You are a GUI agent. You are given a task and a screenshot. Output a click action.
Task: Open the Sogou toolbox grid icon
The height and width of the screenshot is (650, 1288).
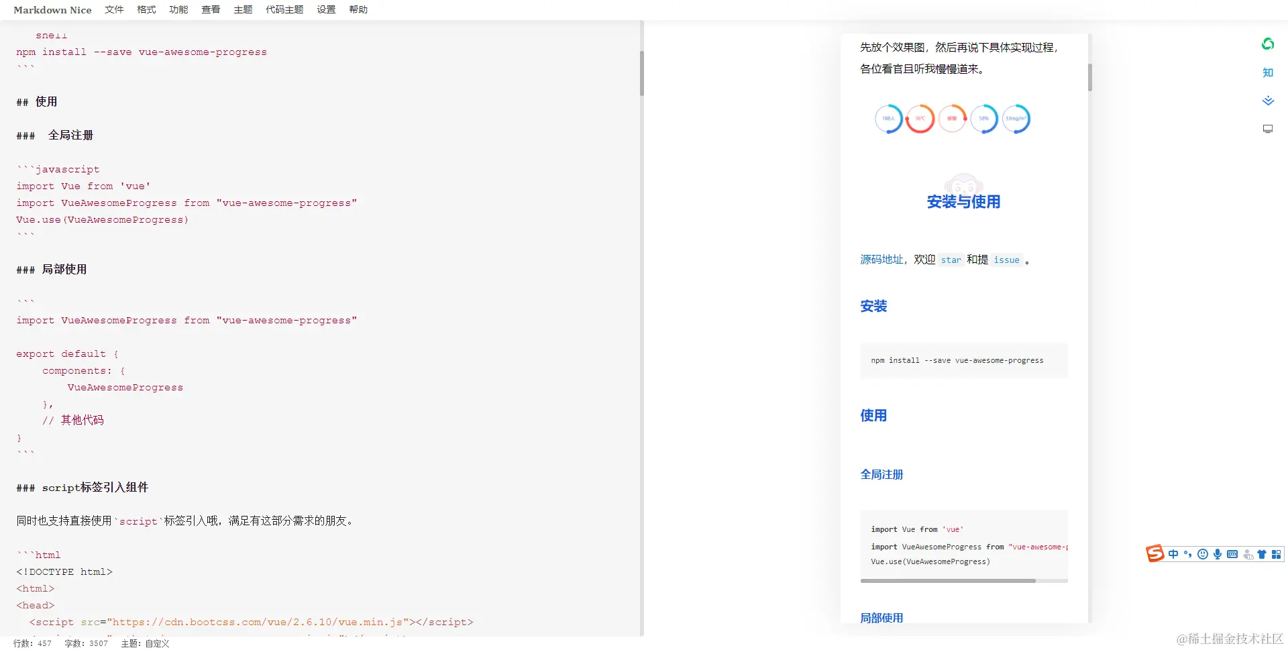point(1276,554)
